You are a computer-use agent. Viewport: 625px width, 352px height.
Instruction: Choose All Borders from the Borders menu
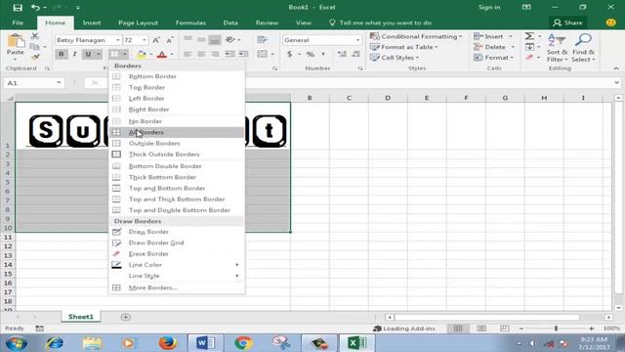click(176, 132)
